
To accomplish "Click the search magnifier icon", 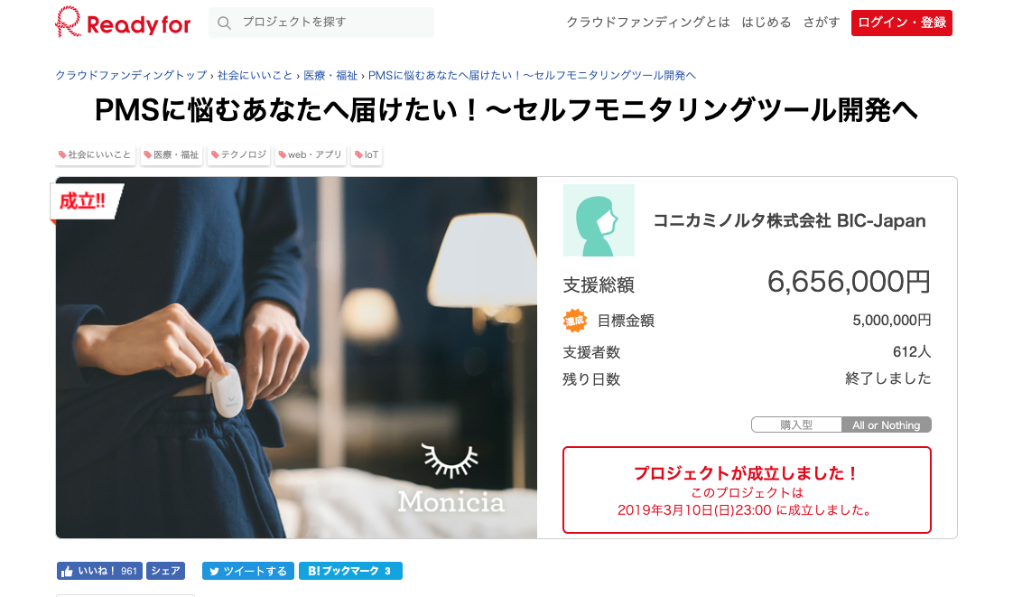I will pyautogui.click(x=224, y=23).
